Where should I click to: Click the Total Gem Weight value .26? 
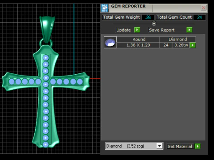[148, 17]
